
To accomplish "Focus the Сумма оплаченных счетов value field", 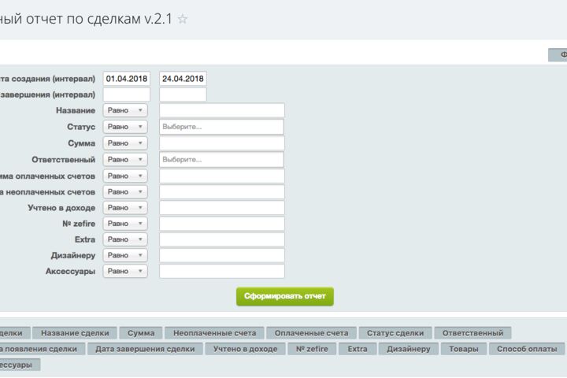I will coord(221,176).
